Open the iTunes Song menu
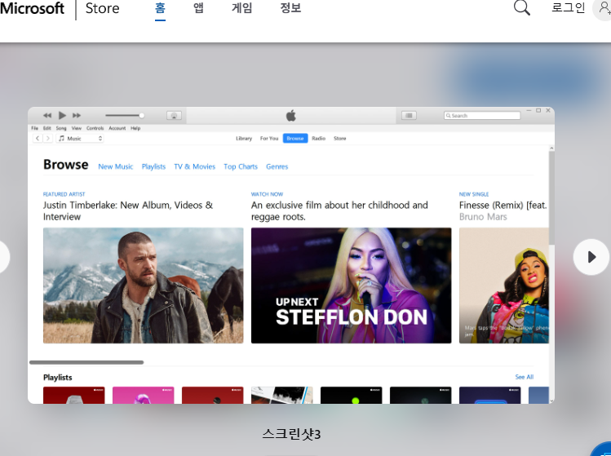 pyautogui.click(x=61, y=128)
